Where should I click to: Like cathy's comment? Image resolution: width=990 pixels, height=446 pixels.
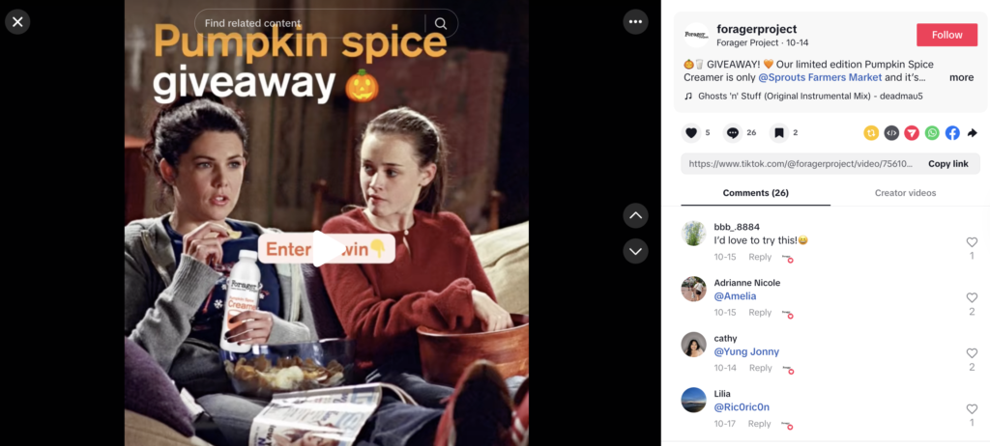972,353
